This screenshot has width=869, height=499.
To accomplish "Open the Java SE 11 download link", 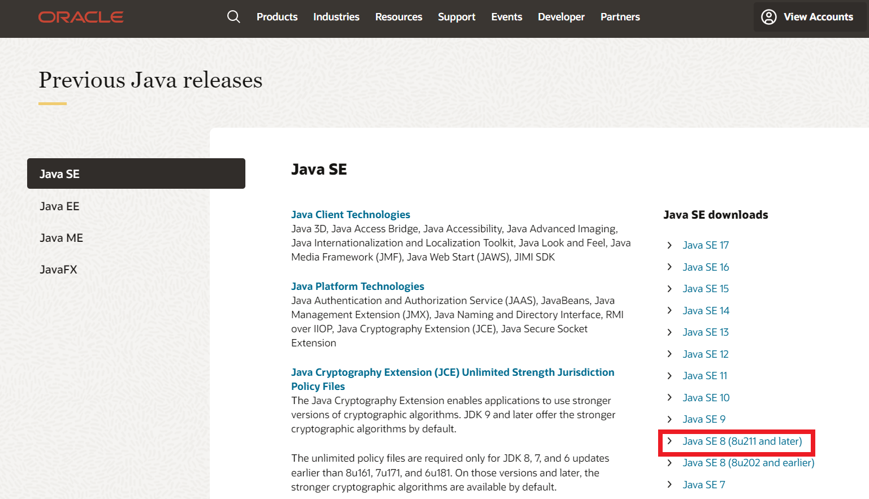I will coord(704,376).
